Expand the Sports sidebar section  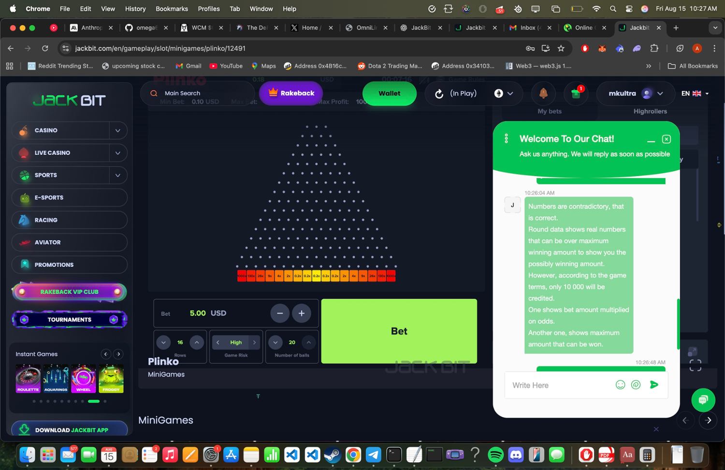tap(117, 175)
